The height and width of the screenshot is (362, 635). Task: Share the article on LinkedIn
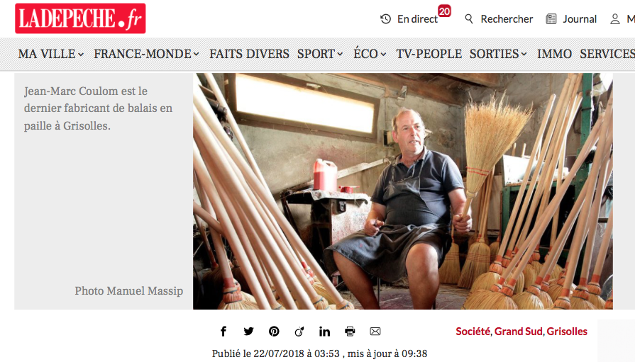324,332
